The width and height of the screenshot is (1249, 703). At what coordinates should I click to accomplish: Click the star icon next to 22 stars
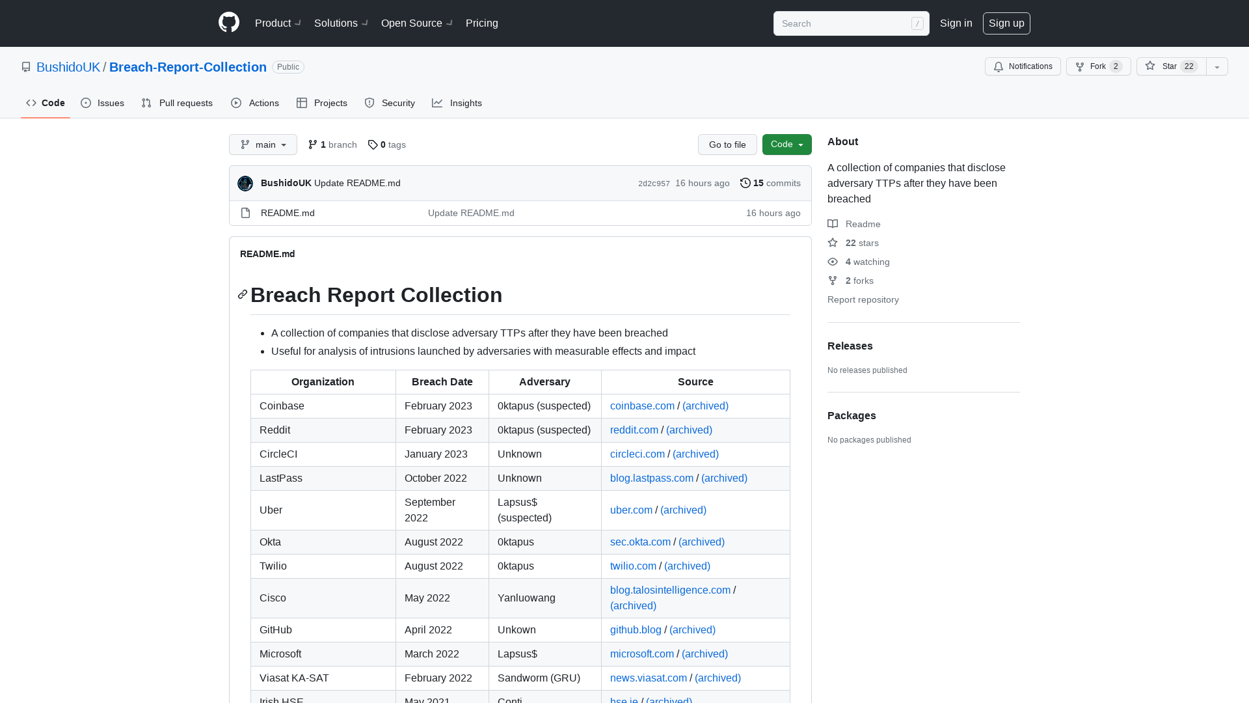click(x=833, y=243)
